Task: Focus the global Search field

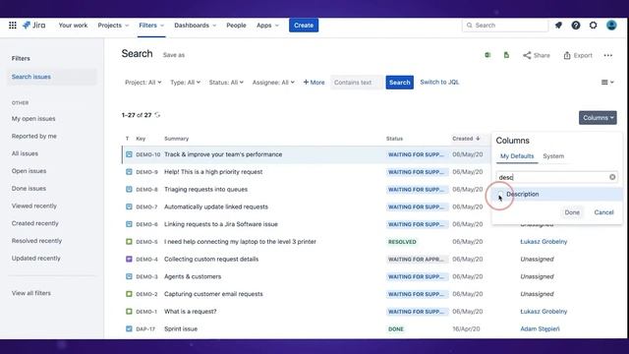Action: pos(505,26)
